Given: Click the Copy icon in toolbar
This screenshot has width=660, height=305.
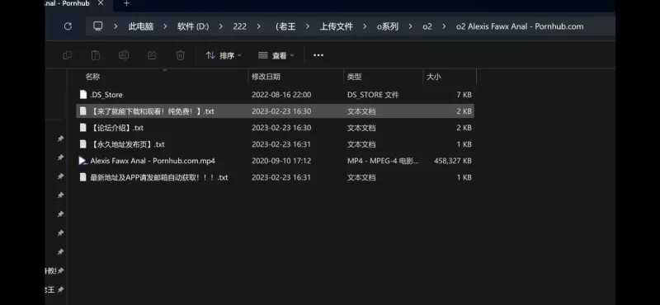Looking at the screenshot, I should tap(67, 55).
